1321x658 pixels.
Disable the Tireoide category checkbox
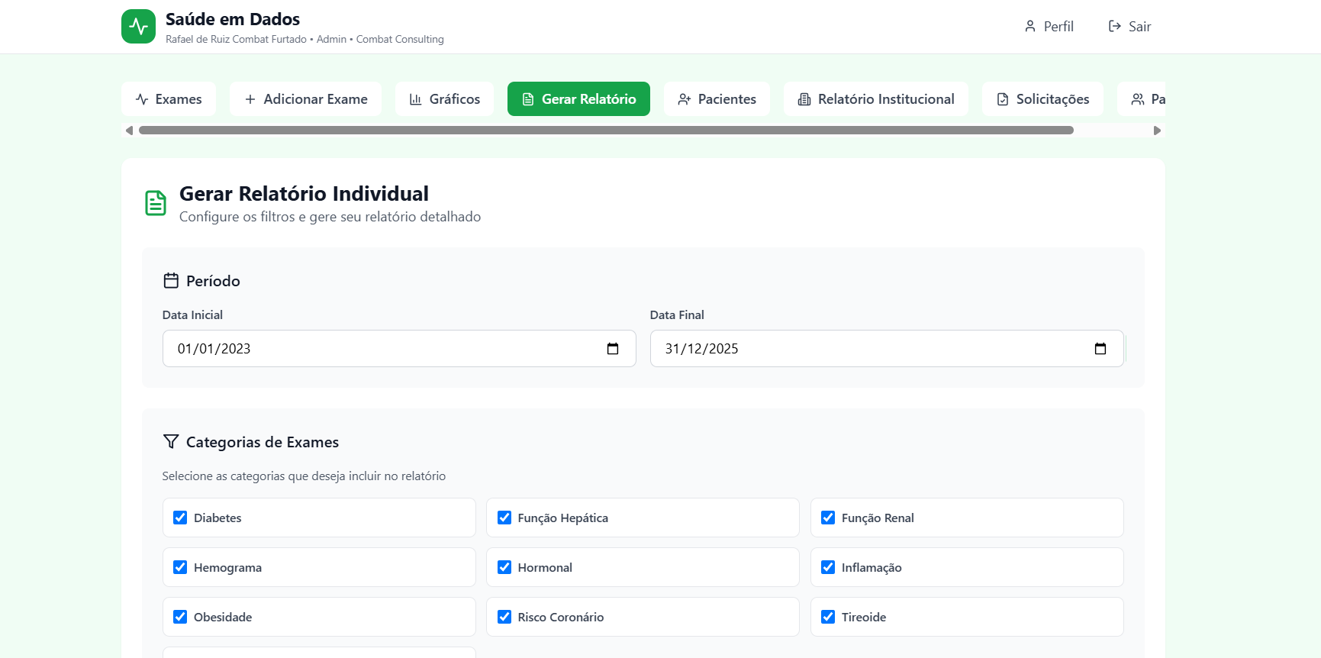[x=828, y=617]
